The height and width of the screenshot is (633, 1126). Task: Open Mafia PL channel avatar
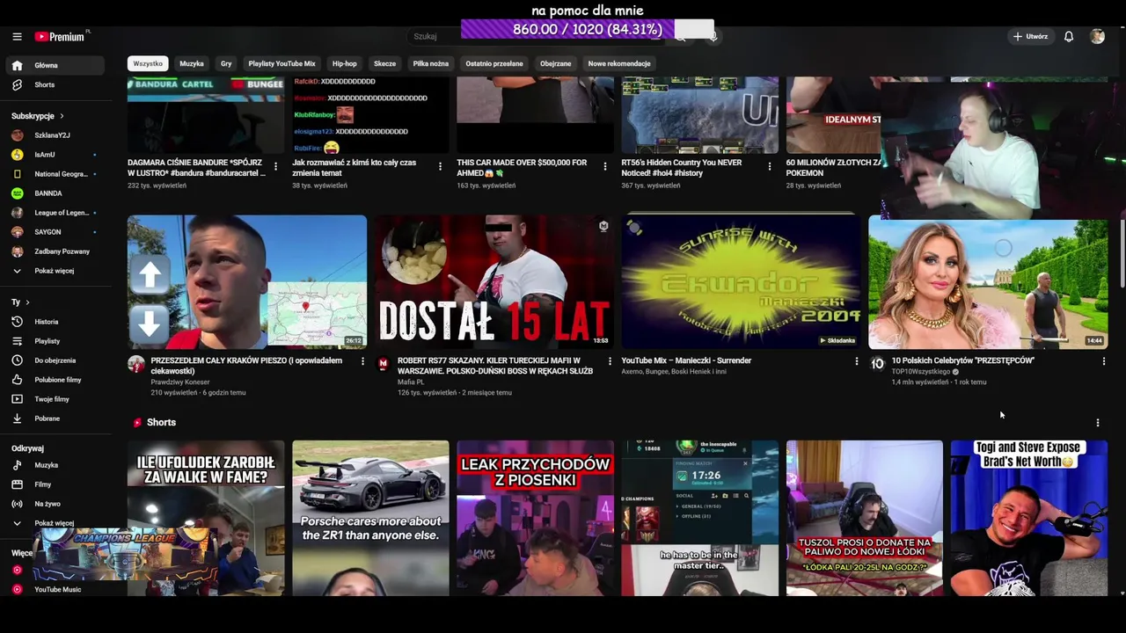tap(383, 364)
